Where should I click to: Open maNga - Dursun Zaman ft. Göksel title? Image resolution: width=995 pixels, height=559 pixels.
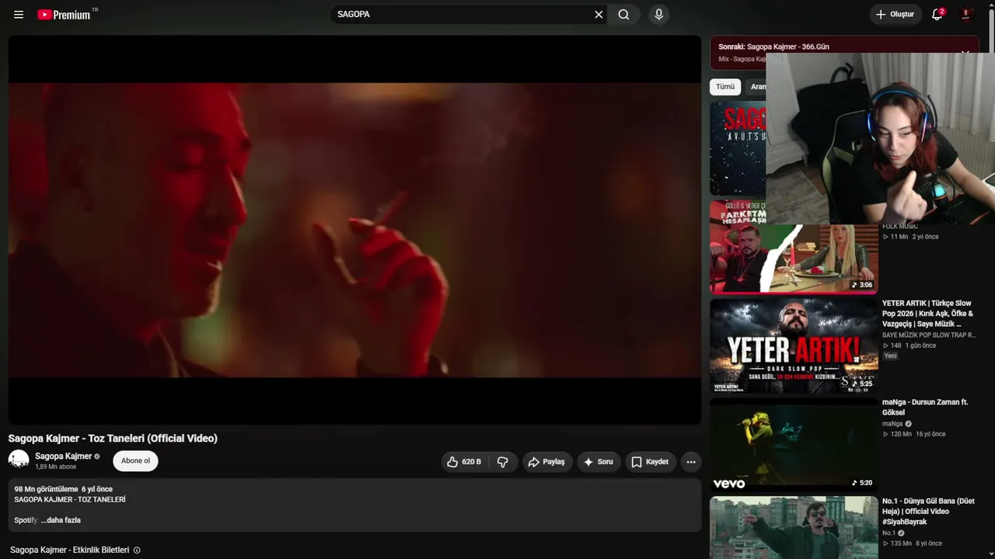click(925, 408)
